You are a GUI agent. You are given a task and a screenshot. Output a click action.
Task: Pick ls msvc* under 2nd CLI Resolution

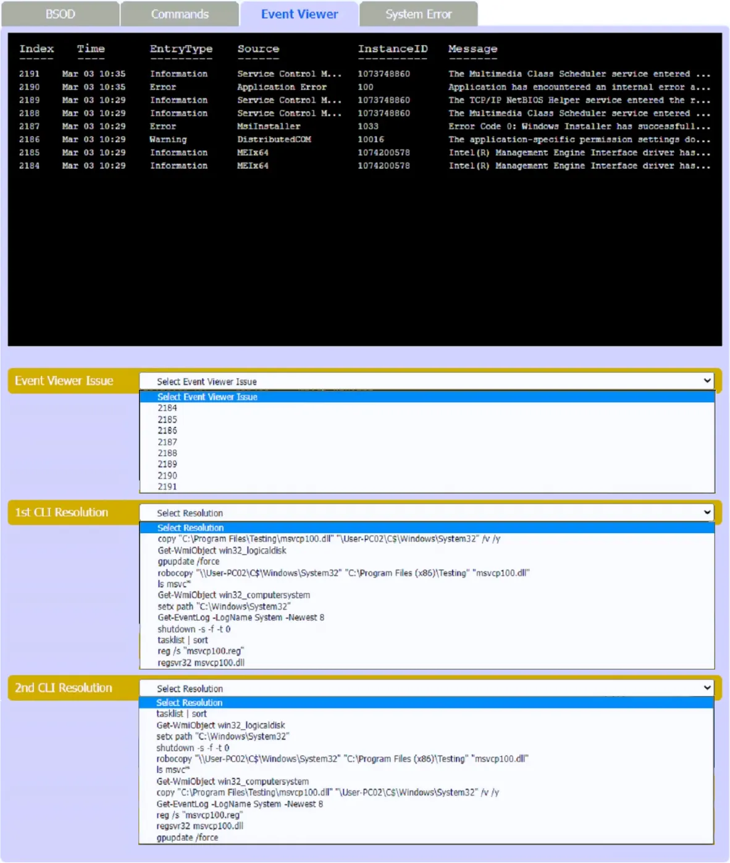point(426,770)
